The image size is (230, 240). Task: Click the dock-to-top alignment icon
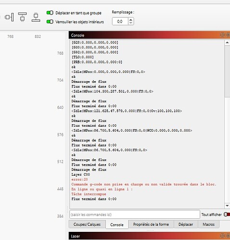point(22,17)
